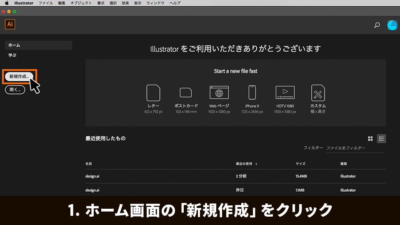Choose the ポストカード preset icon
Screen dimensions: 400x225
point(186,92)
